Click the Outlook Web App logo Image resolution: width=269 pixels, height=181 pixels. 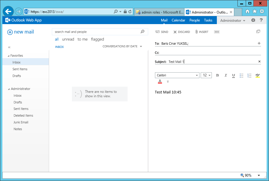(23, 20)
